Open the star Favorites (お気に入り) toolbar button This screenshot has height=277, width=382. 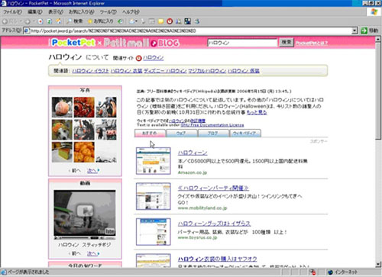(x=100, y=21)
